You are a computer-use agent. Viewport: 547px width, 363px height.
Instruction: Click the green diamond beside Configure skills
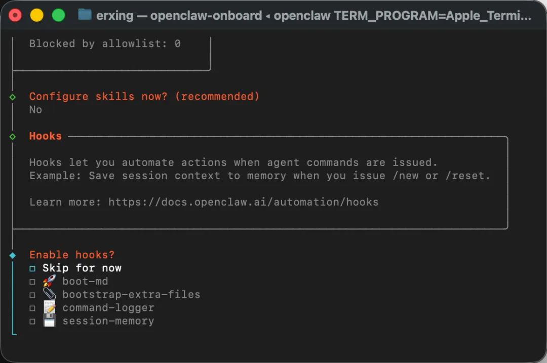(13, 97)
